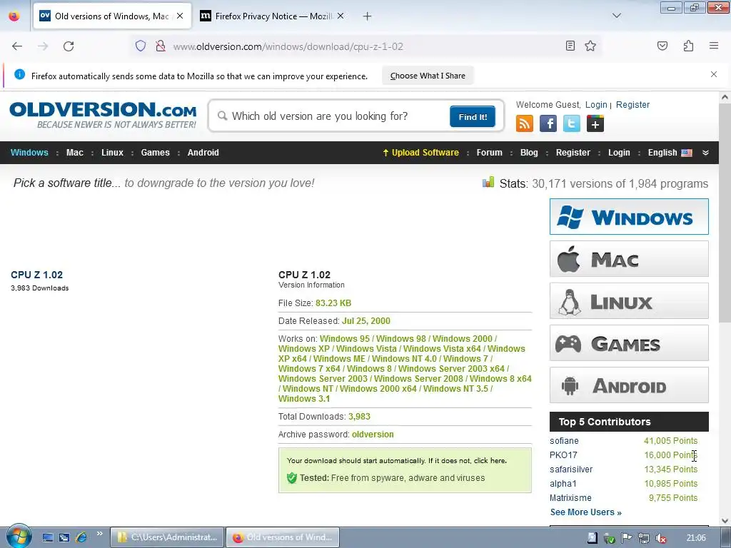Open the Firefox hamburger menu
The height and width of the screenshot is (548, 731).
point(714,46)
